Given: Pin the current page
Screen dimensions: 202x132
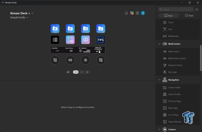Looking at the screenshot, I should 68,72.
